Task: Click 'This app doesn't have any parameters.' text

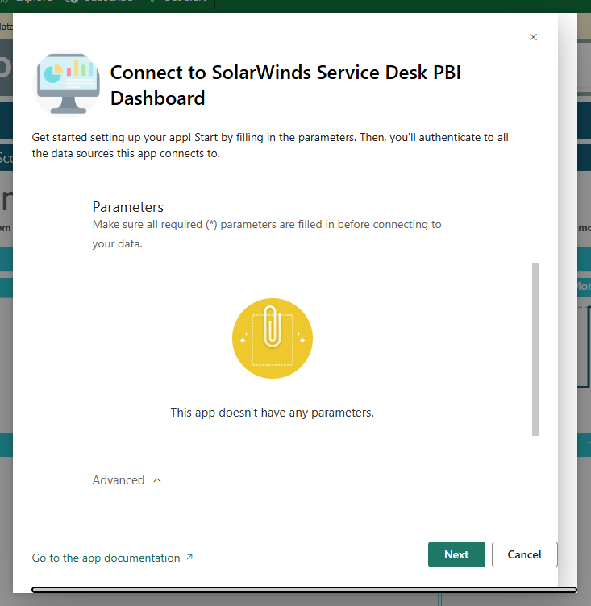Action: point(273,413)
